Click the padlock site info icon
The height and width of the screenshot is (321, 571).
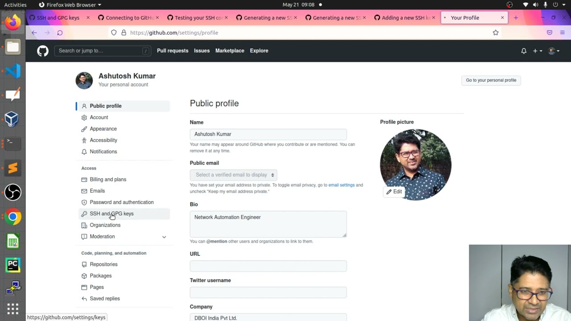point(124,33)
